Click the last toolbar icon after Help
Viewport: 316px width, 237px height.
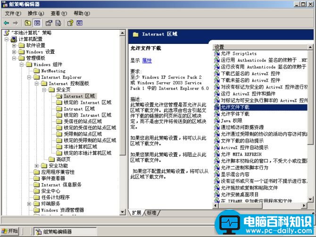(x=79, y=23)
